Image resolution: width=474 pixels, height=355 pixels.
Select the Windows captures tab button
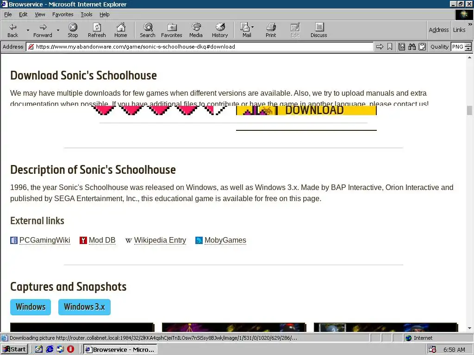[31, 307]
